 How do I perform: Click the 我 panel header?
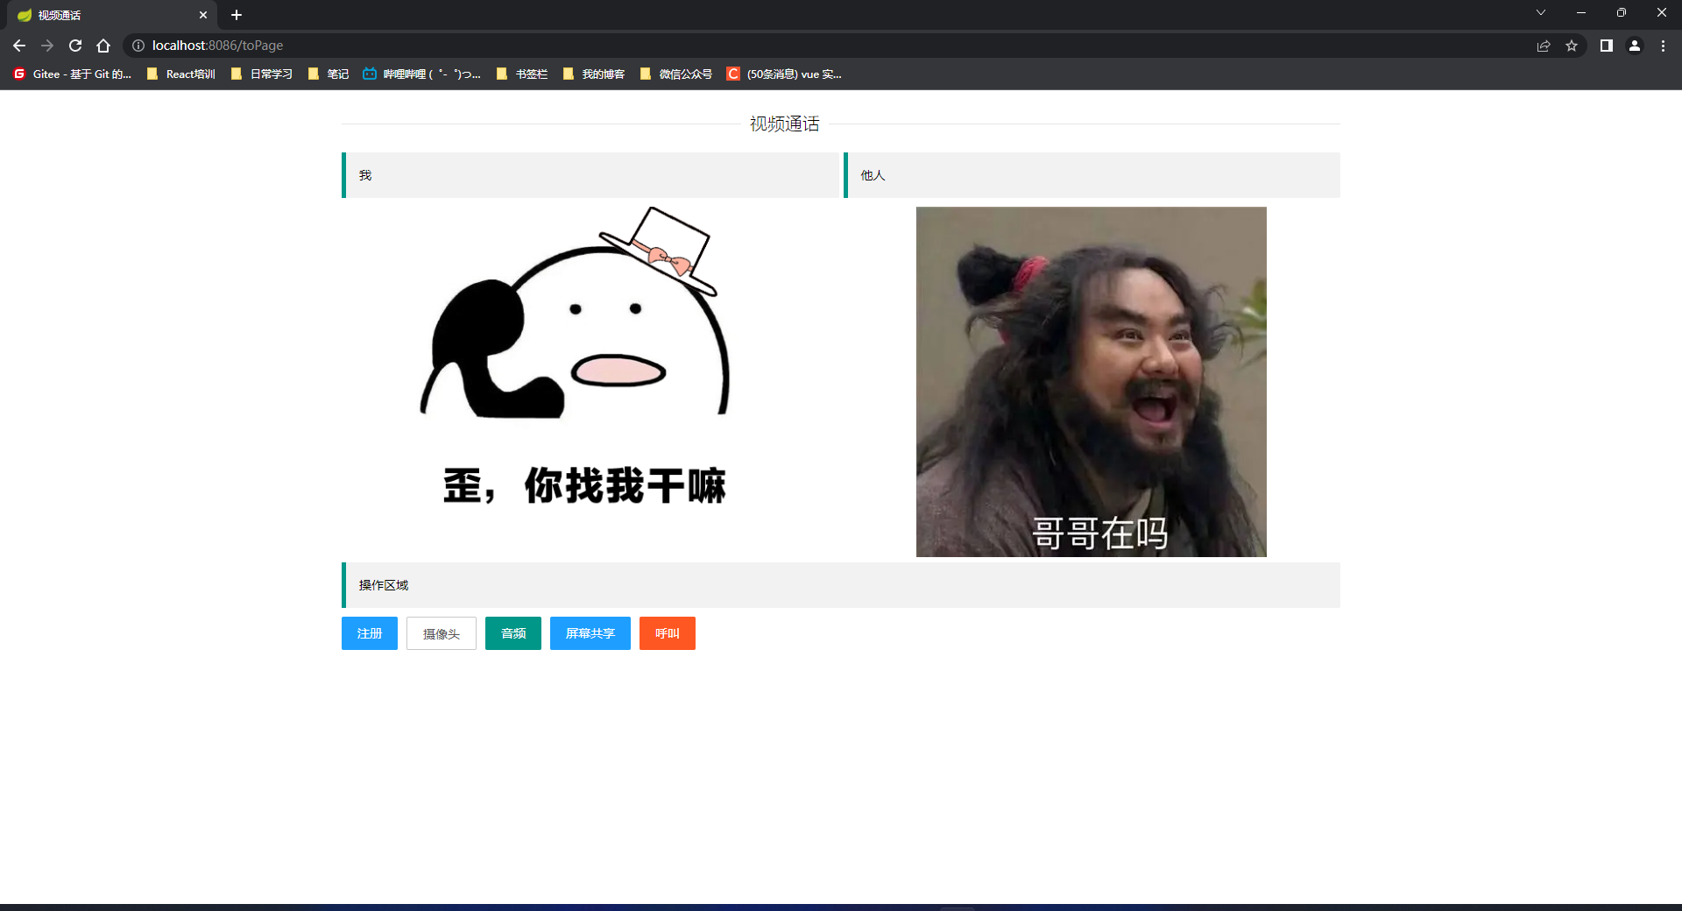[x=590, y=175]
